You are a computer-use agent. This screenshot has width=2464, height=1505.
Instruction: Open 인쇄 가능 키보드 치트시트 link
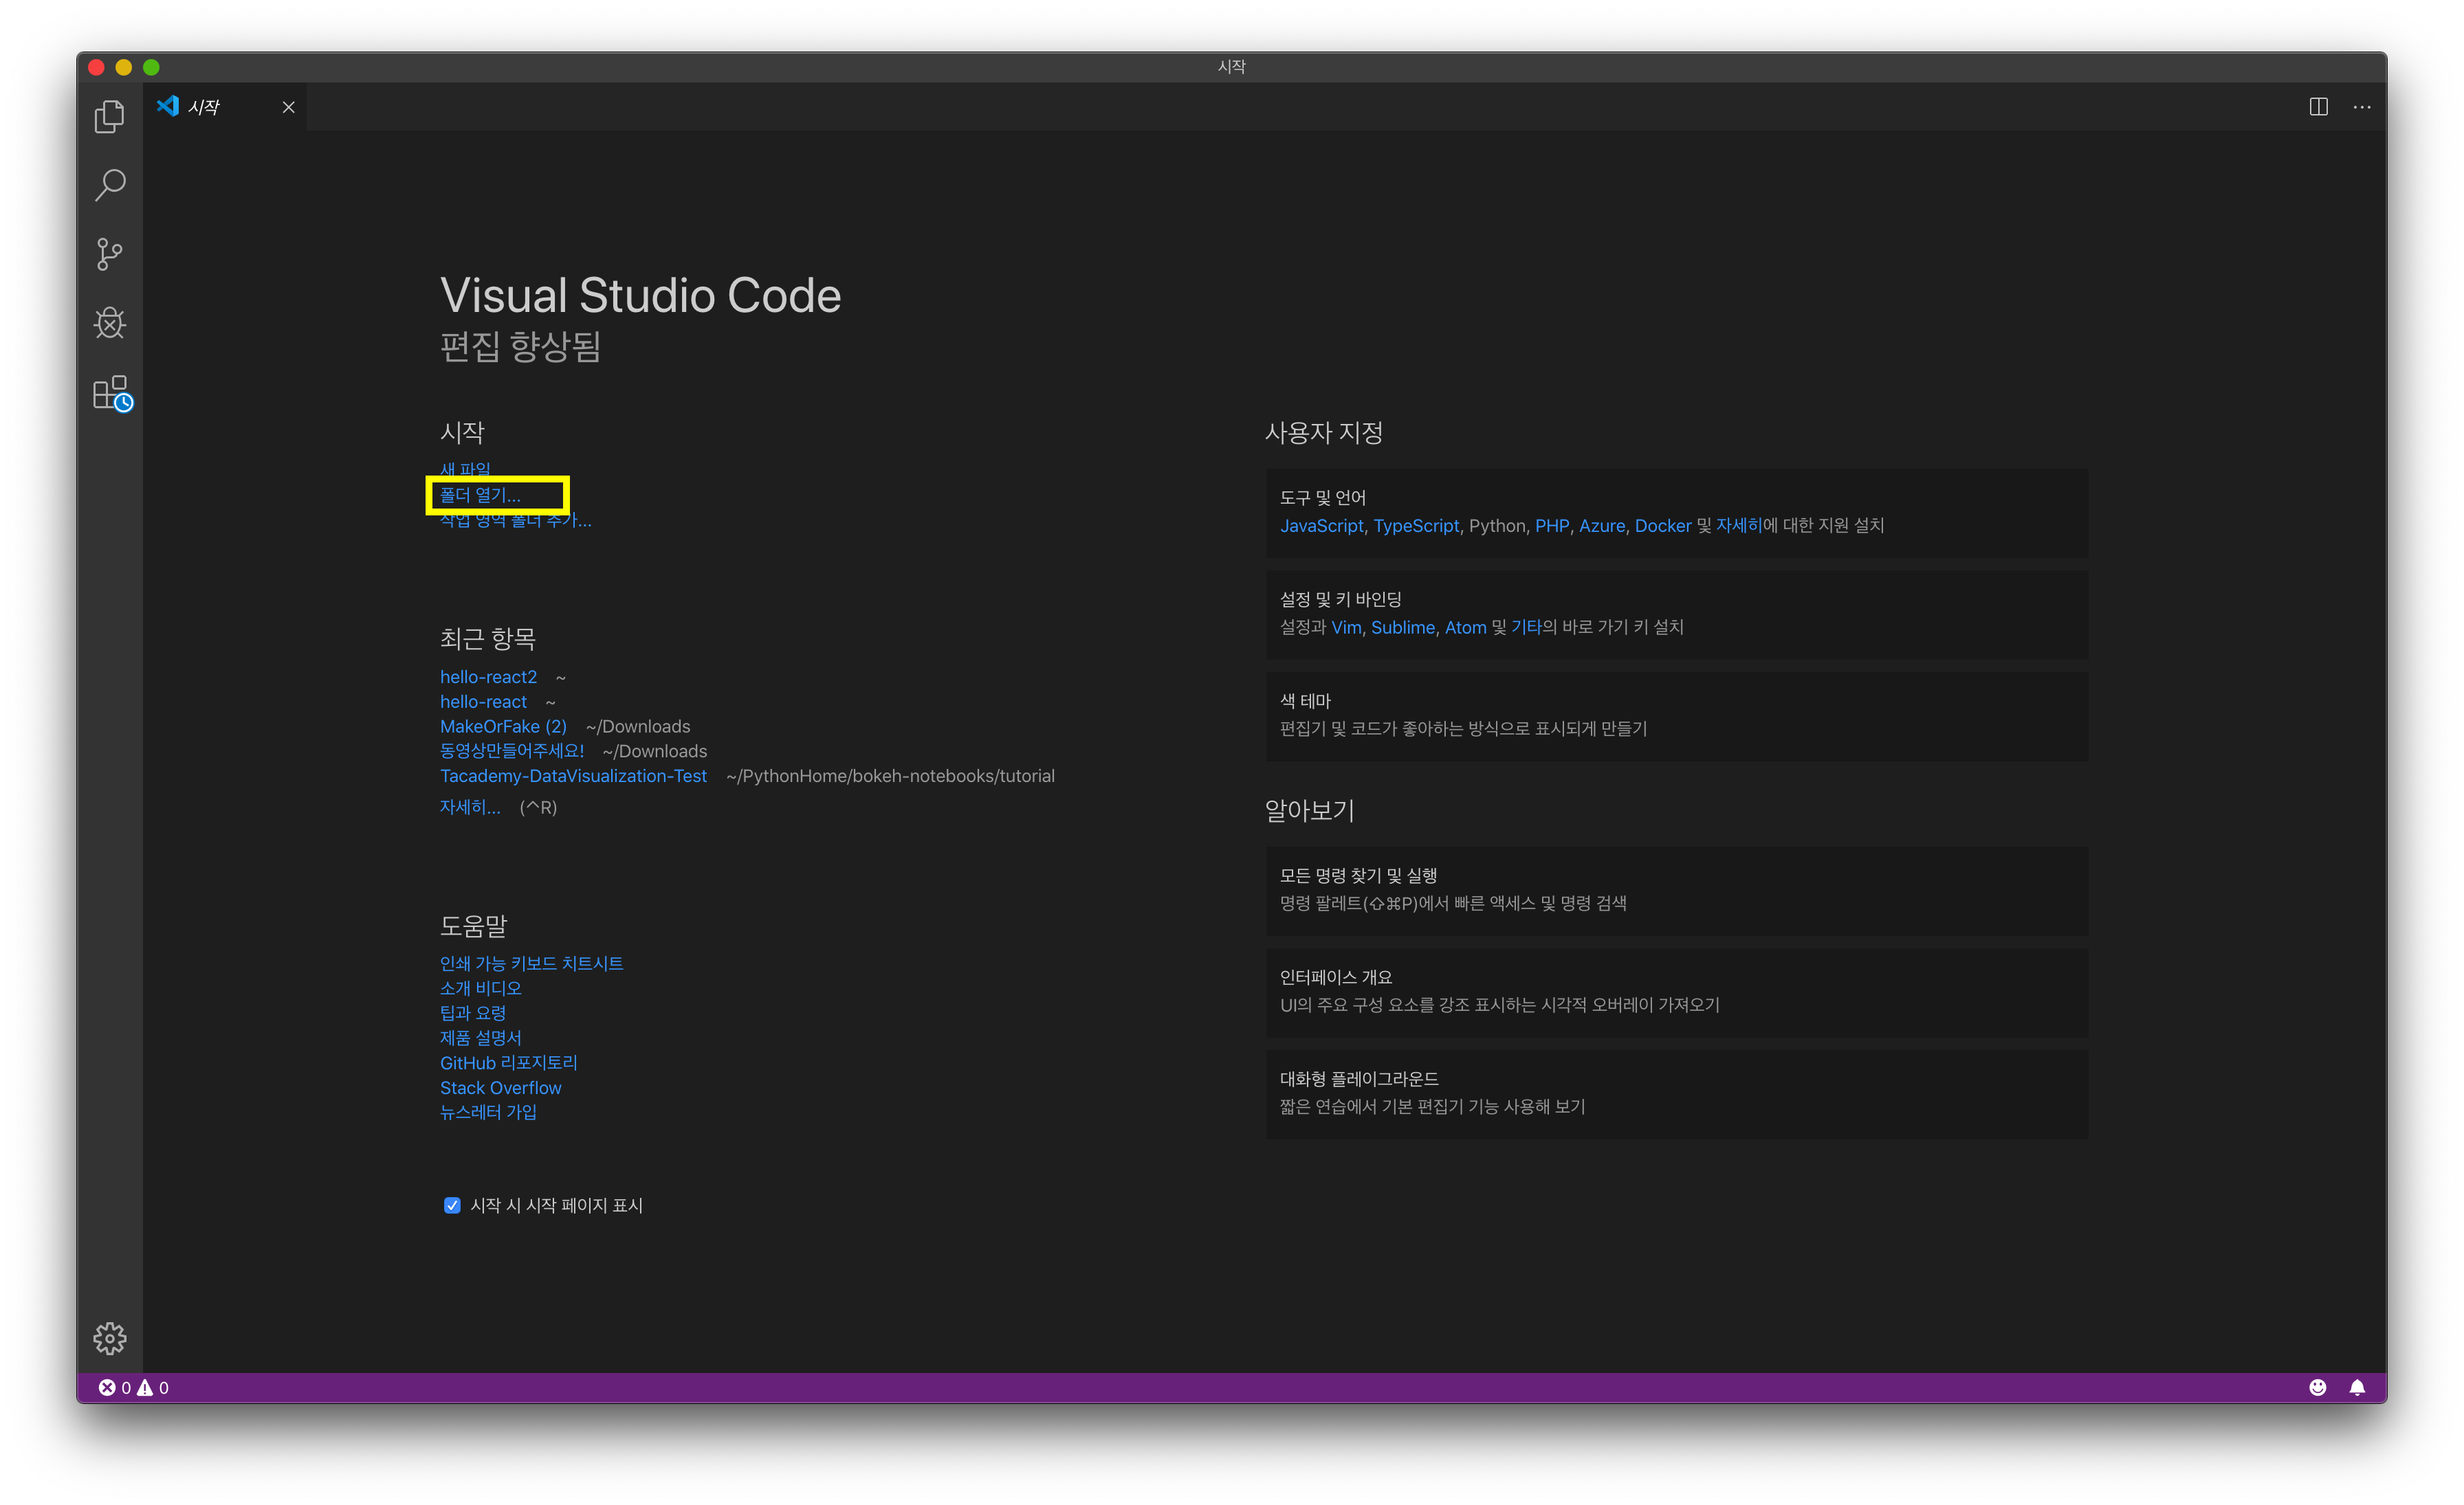click(531, 963)
